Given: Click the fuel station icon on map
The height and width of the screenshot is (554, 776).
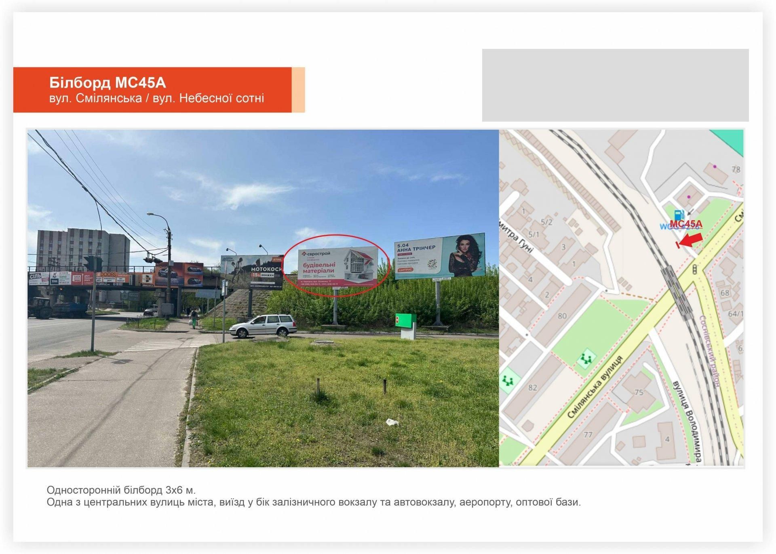Looking at the screenshot, I should tap(679, 215).
